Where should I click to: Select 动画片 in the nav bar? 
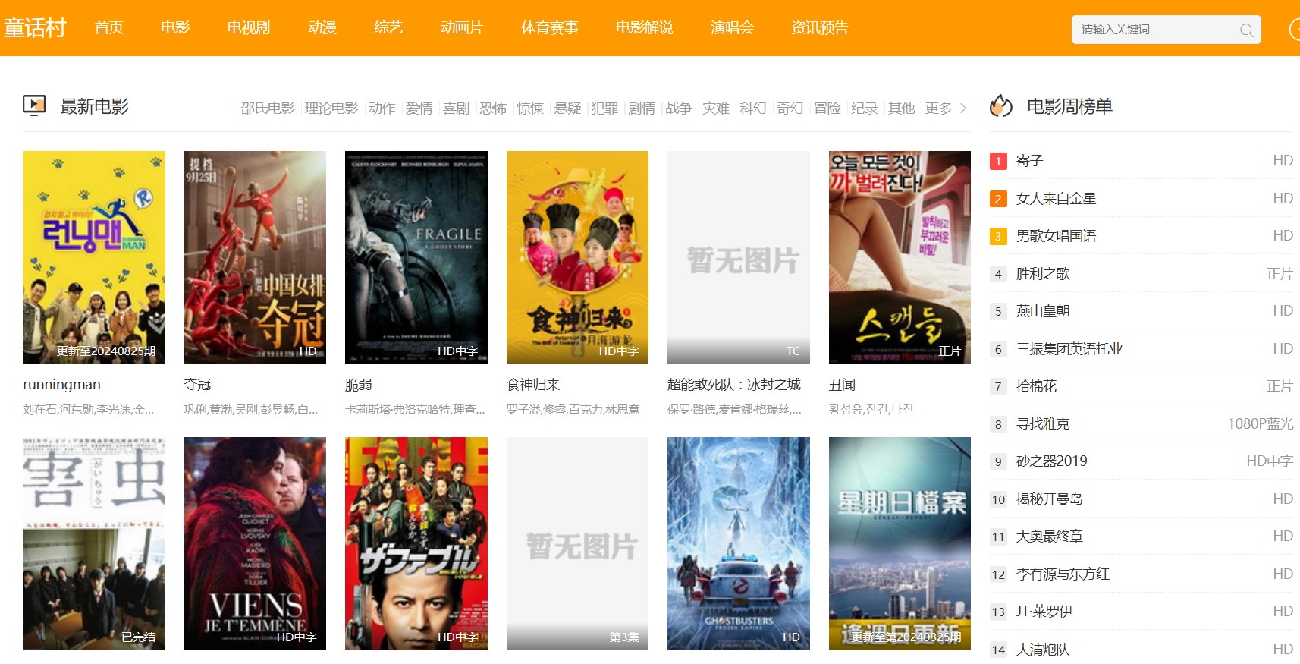[x=462, y=28]
